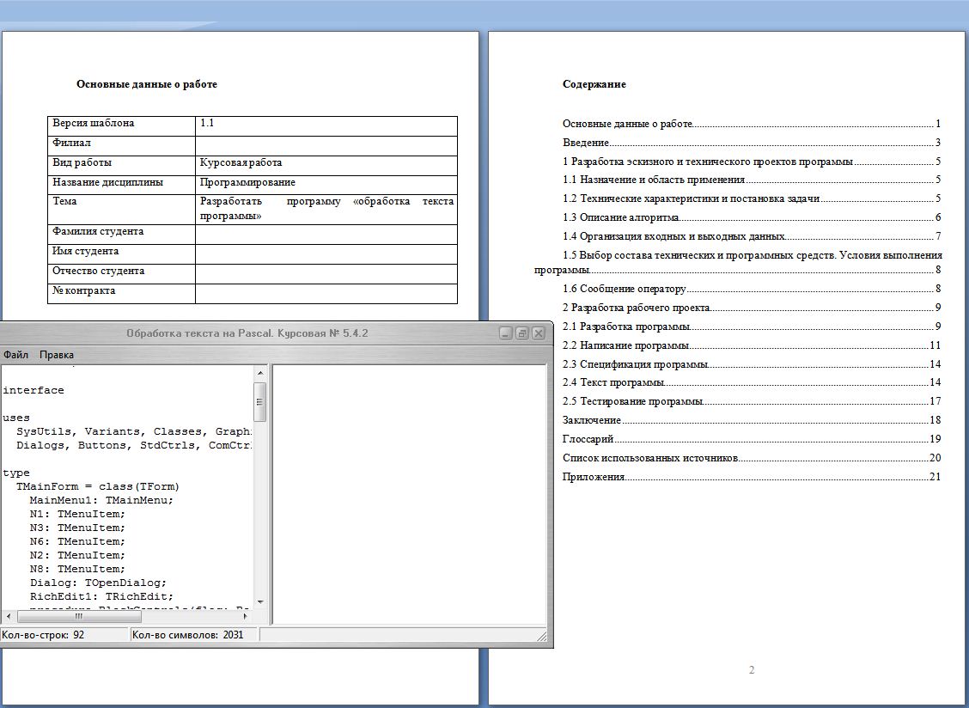Click the empty cell next to 'Отчество студента'

tap(326, 274)
